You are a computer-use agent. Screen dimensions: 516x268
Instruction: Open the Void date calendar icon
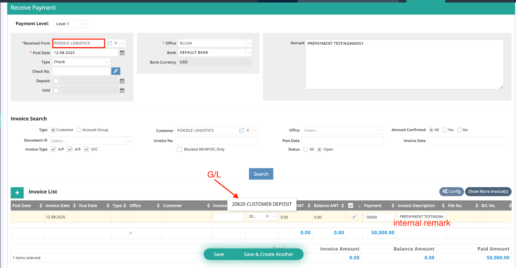coord(122,90)
